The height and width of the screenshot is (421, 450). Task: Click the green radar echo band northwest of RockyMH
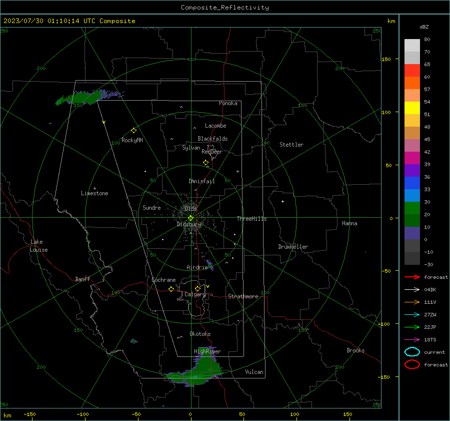click(x=89, y=97)
